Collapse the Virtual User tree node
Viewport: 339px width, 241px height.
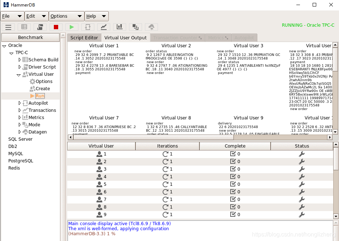pos(18,75)
